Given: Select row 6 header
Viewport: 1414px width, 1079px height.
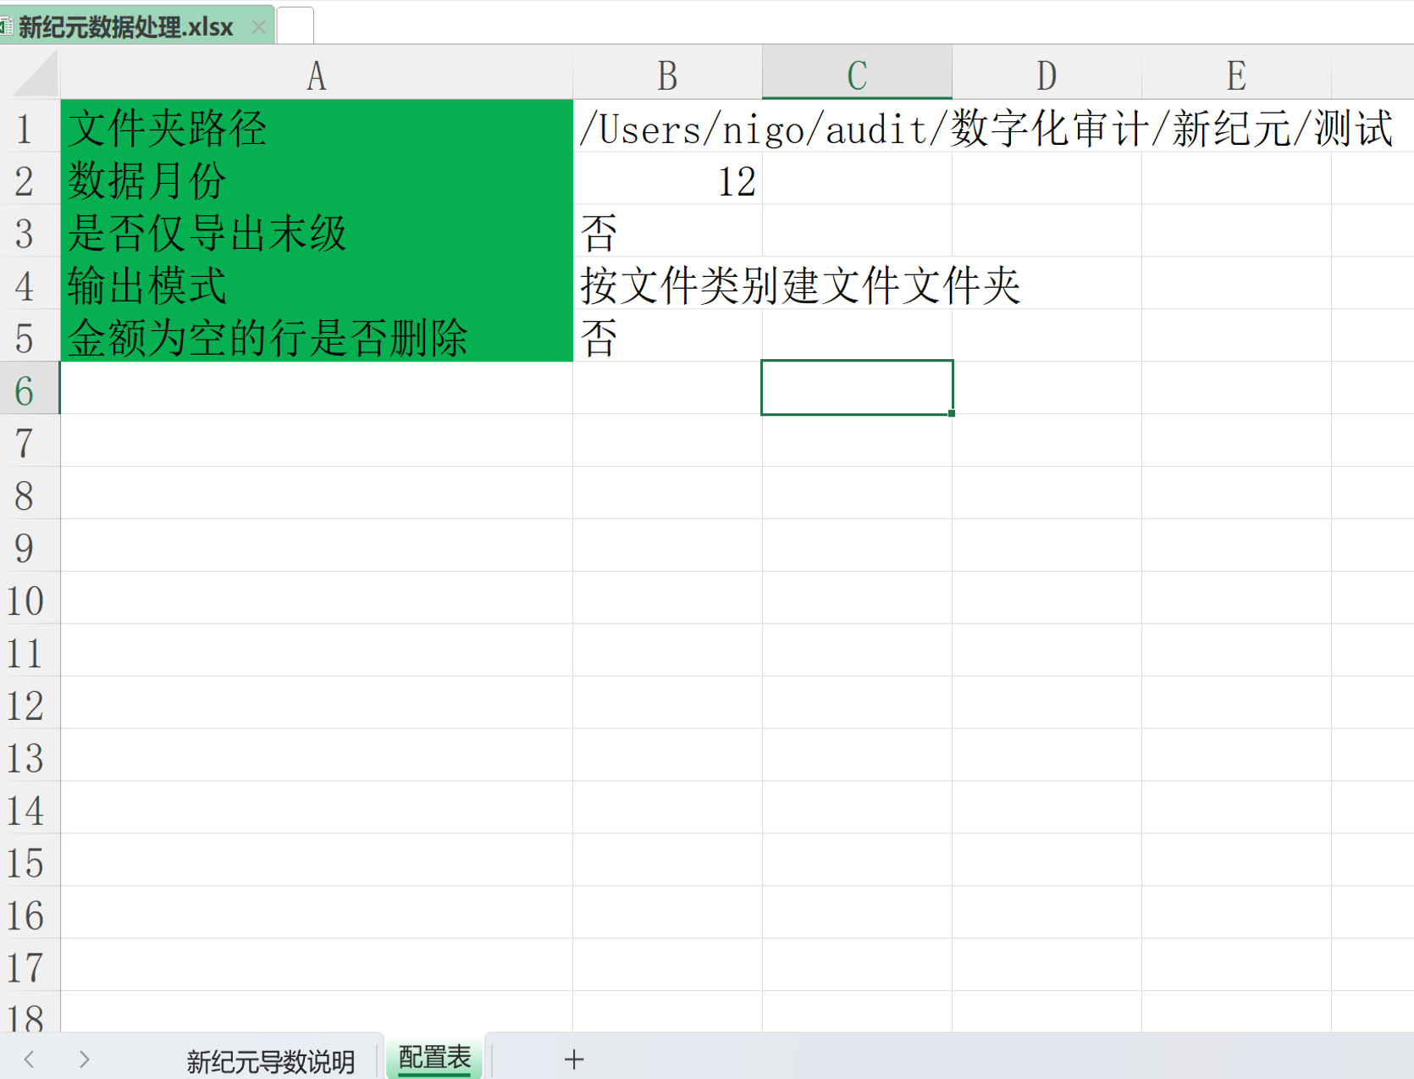Looking at the screenshot, I should click(27, 390).
